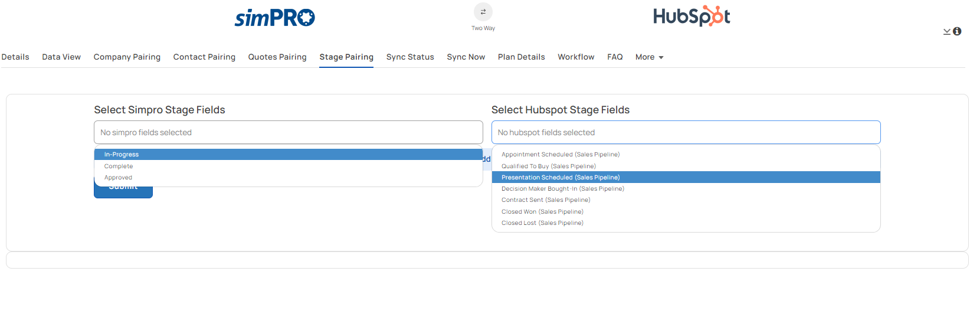
Task: Click the Two Way sync arrows icon
Action: pos(483,12)
